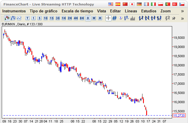This screenshot has width=188, height=123.
Task: Switch language using the Spanish flag
Action: (x=118, y=4)
